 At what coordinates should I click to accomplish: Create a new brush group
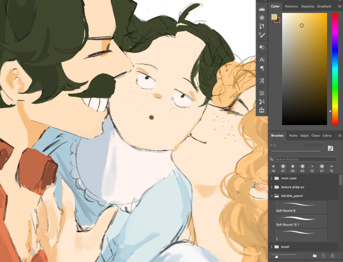(x=315, y=256)
